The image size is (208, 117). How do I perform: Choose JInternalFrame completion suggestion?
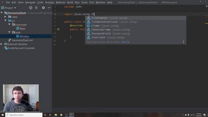tap(136, 30)
